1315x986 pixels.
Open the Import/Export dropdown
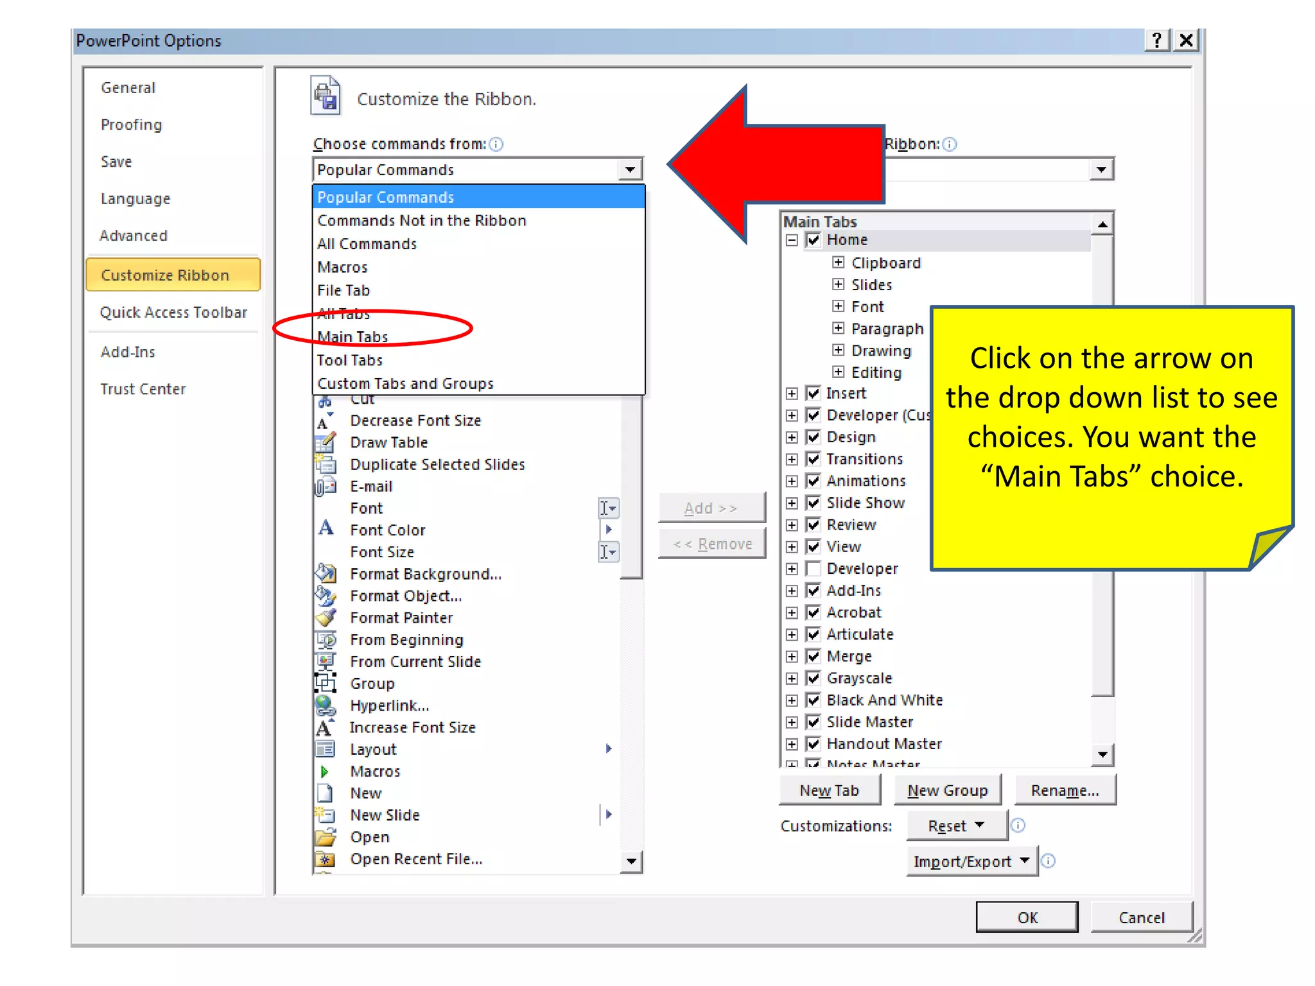[x=972, y=861]
